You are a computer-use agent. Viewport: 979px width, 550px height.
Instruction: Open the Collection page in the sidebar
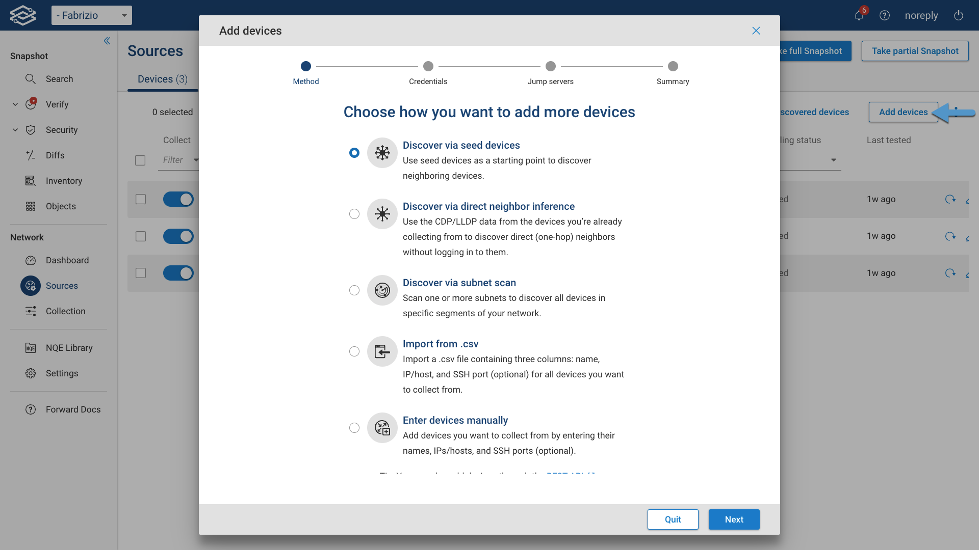click(65, 311)
